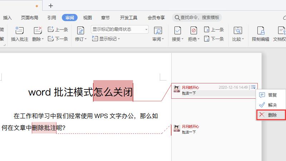
Task: Go to next comment (下一条)
Action: (58, 39)
